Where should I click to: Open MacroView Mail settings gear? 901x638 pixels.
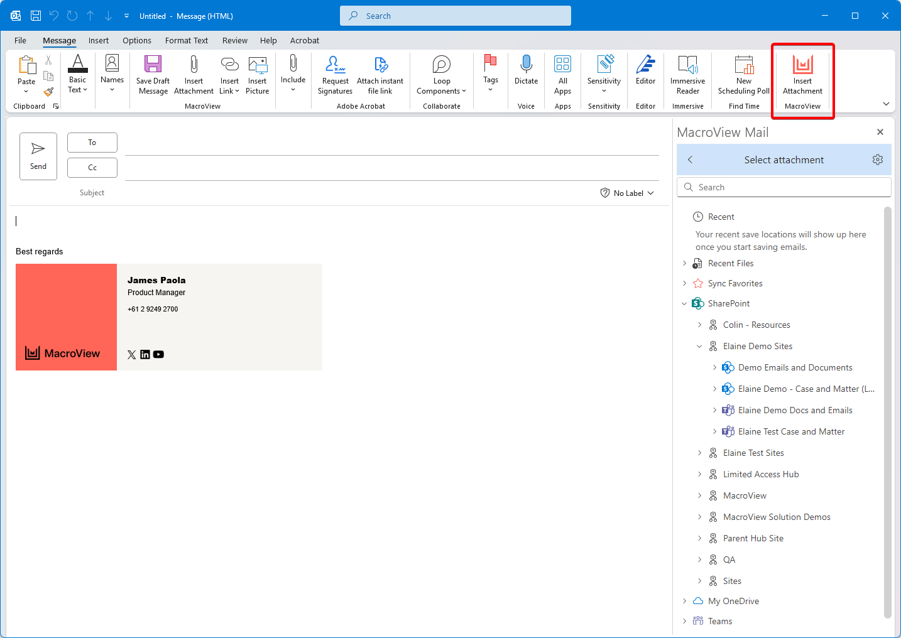point(878,159)
